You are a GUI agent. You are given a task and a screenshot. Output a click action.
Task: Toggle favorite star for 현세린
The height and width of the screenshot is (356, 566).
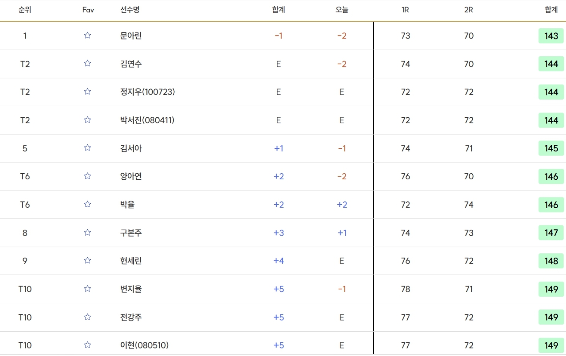(88, 260)
